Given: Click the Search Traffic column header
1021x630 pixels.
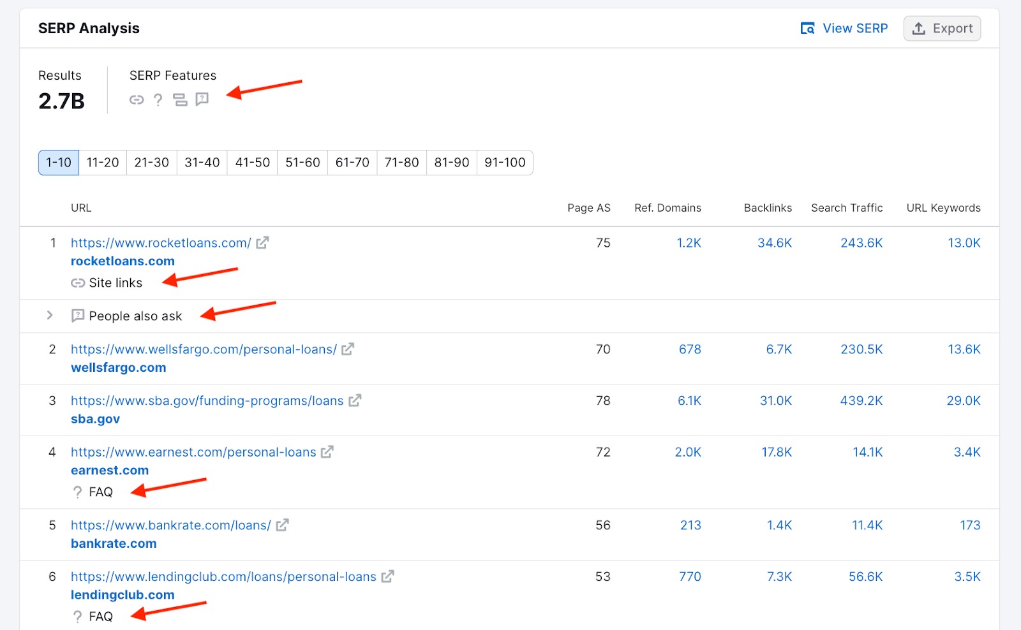Looking at the screenshot, I should tap(847, 208).
